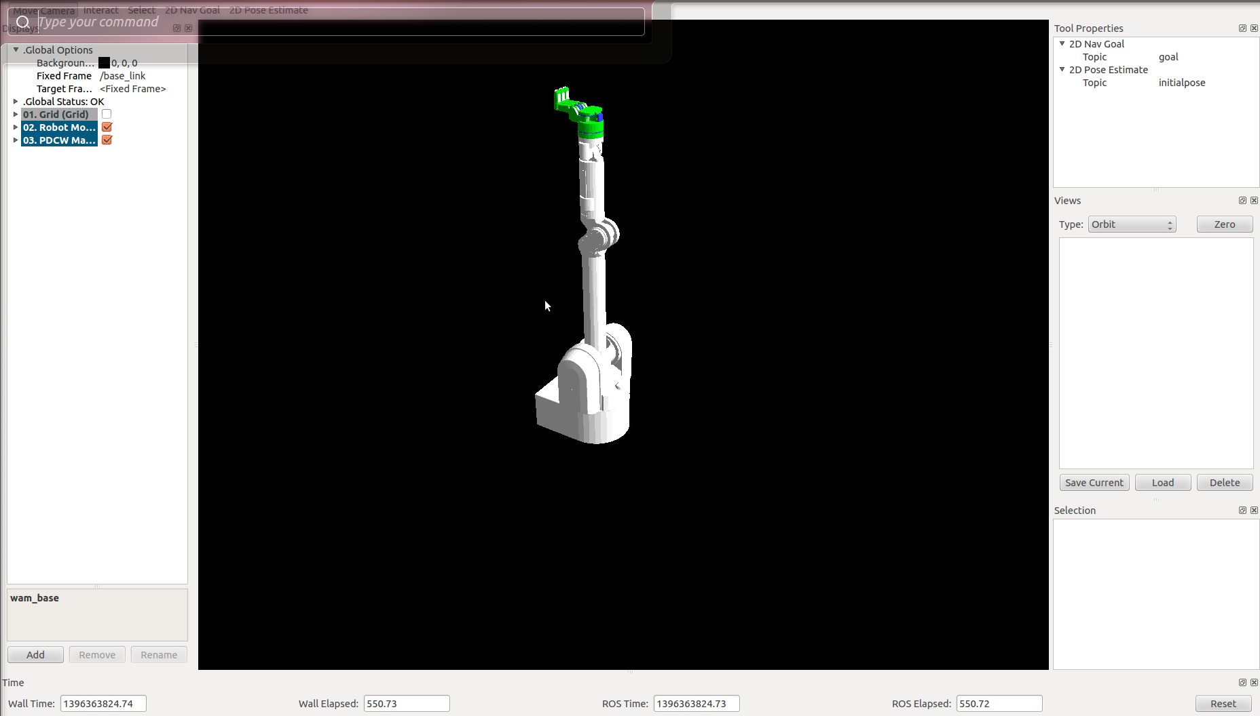This screenshot has height=716, width=1260.
Task: Undock the Time panel
Action: tap(1242, 683)
